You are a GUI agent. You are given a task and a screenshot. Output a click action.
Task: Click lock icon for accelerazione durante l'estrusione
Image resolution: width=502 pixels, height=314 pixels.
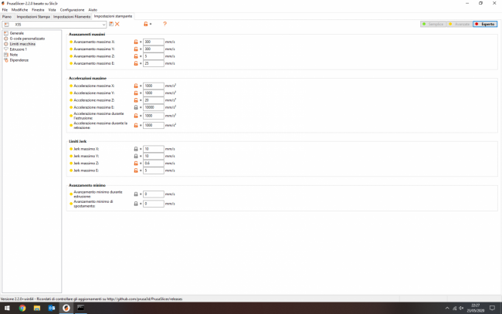(136, 116)
